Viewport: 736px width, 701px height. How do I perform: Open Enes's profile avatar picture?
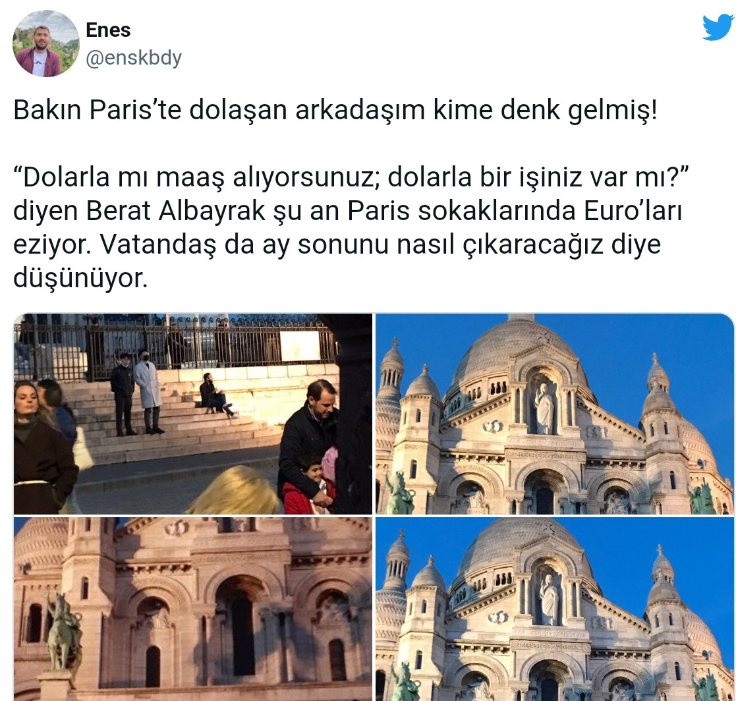pos(46,43)
